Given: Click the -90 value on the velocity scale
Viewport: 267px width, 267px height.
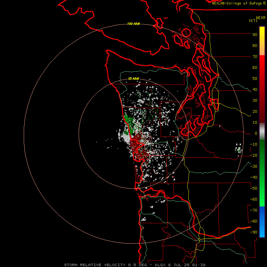Looking at the screenshot, I should (x=254, y=232).
